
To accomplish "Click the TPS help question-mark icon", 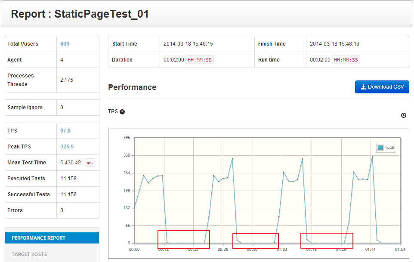I will pos(122,112).
